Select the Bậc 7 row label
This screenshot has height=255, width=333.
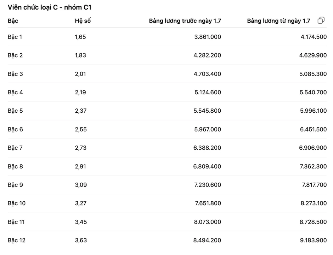pos(15,148)
